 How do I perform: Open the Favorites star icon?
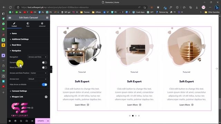tap(184, 7)
